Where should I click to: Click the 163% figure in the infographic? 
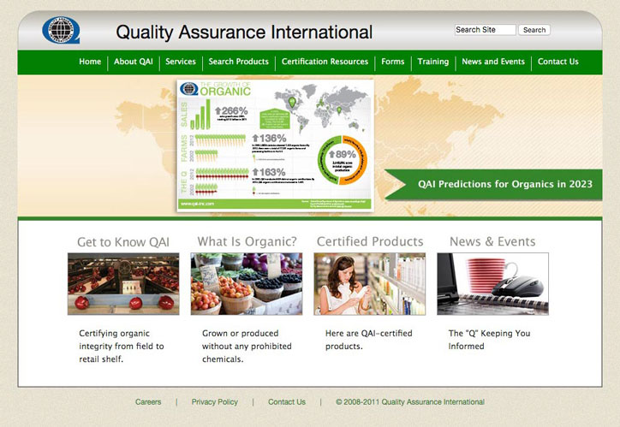click(x=269, y=172)
